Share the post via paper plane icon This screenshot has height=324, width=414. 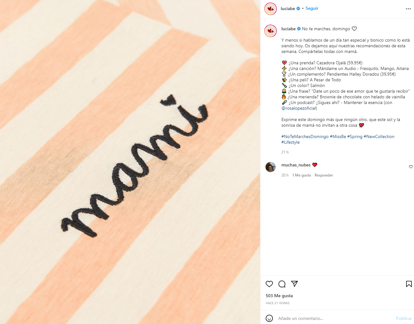pos(294,284)
